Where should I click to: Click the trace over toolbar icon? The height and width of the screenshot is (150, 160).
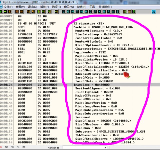(x=44, y=11)
